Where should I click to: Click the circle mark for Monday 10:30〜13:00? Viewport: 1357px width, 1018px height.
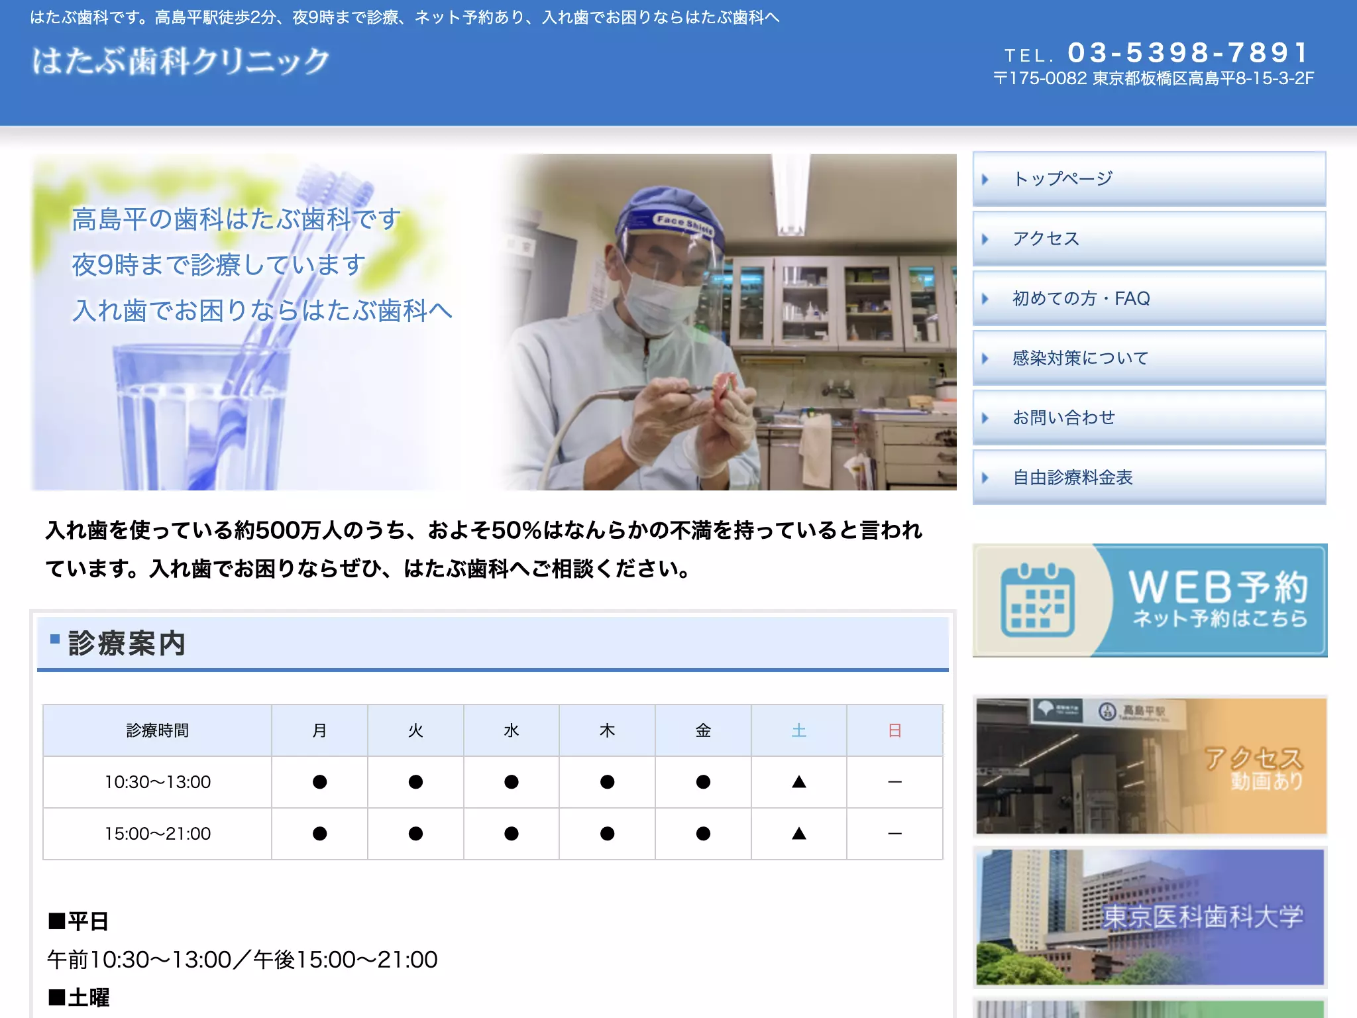tap(319, 782)
